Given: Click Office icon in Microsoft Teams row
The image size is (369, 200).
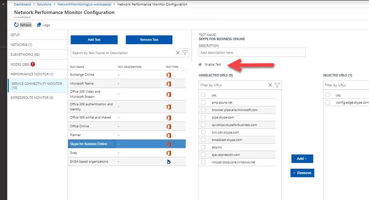Looking at the screenshot, I should point(169,84).
